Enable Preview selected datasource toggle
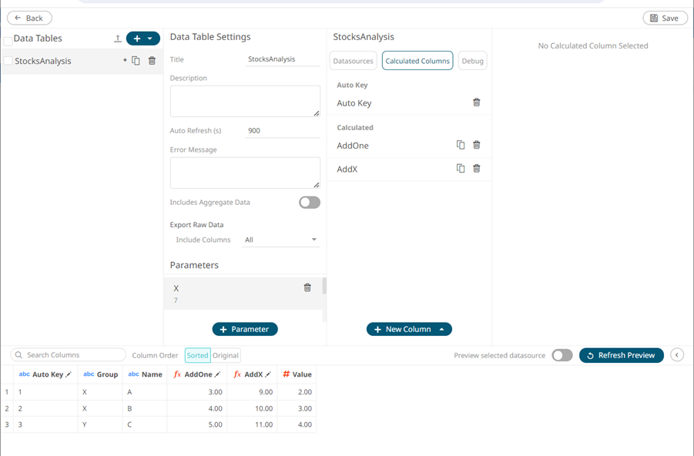Image resolution: width=694 pixels, height=456 pixels. click(562, 355)
